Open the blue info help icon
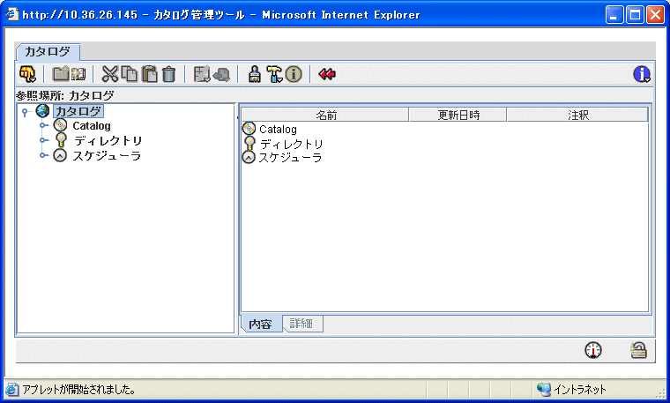670x403 pixels. point(642,74)
